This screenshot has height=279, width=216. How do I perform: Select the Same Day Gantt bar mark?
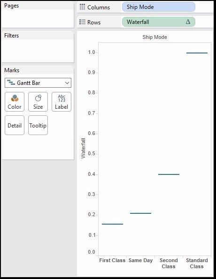tap(140, 213)
